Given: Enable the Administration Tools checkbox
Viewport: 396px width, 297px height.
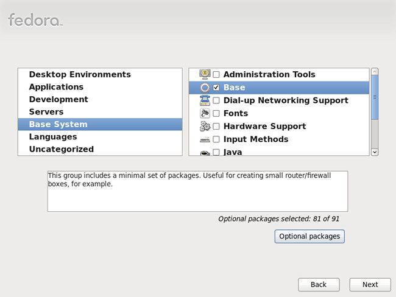Looking at the screenshot, I should [x=216, y=74].
